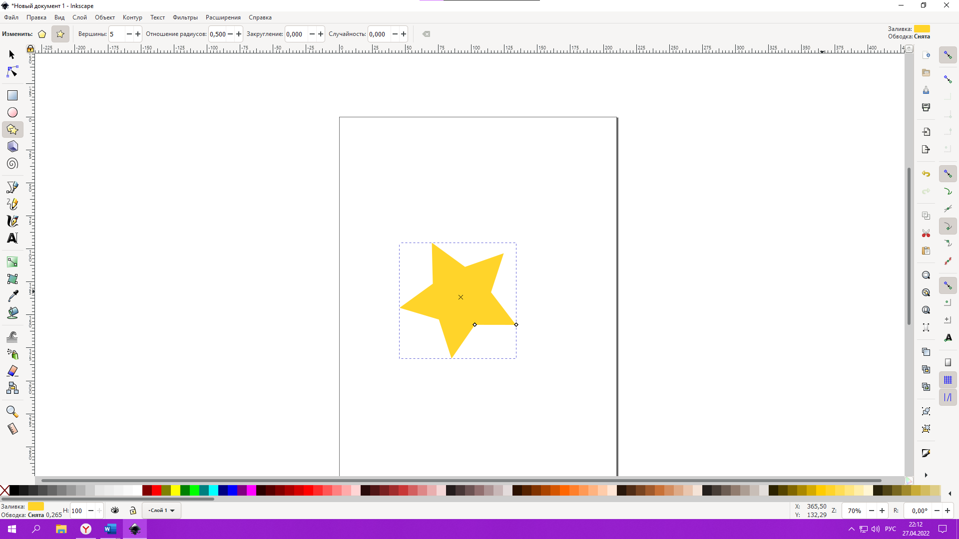Click the Save document icon

coord(926,90)
